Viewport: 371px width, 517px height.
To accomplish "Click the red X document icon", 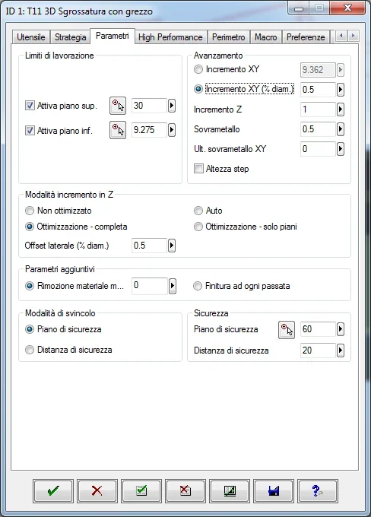I will [x=185, y=490].
